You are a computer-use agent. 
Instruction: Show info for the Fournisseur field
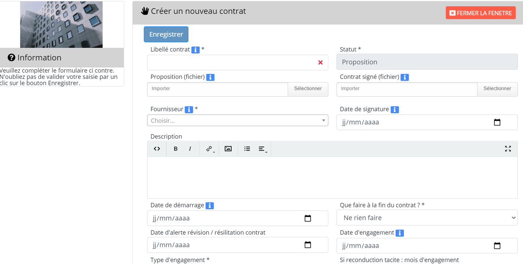pyautogui.click(x=189, y=109)
